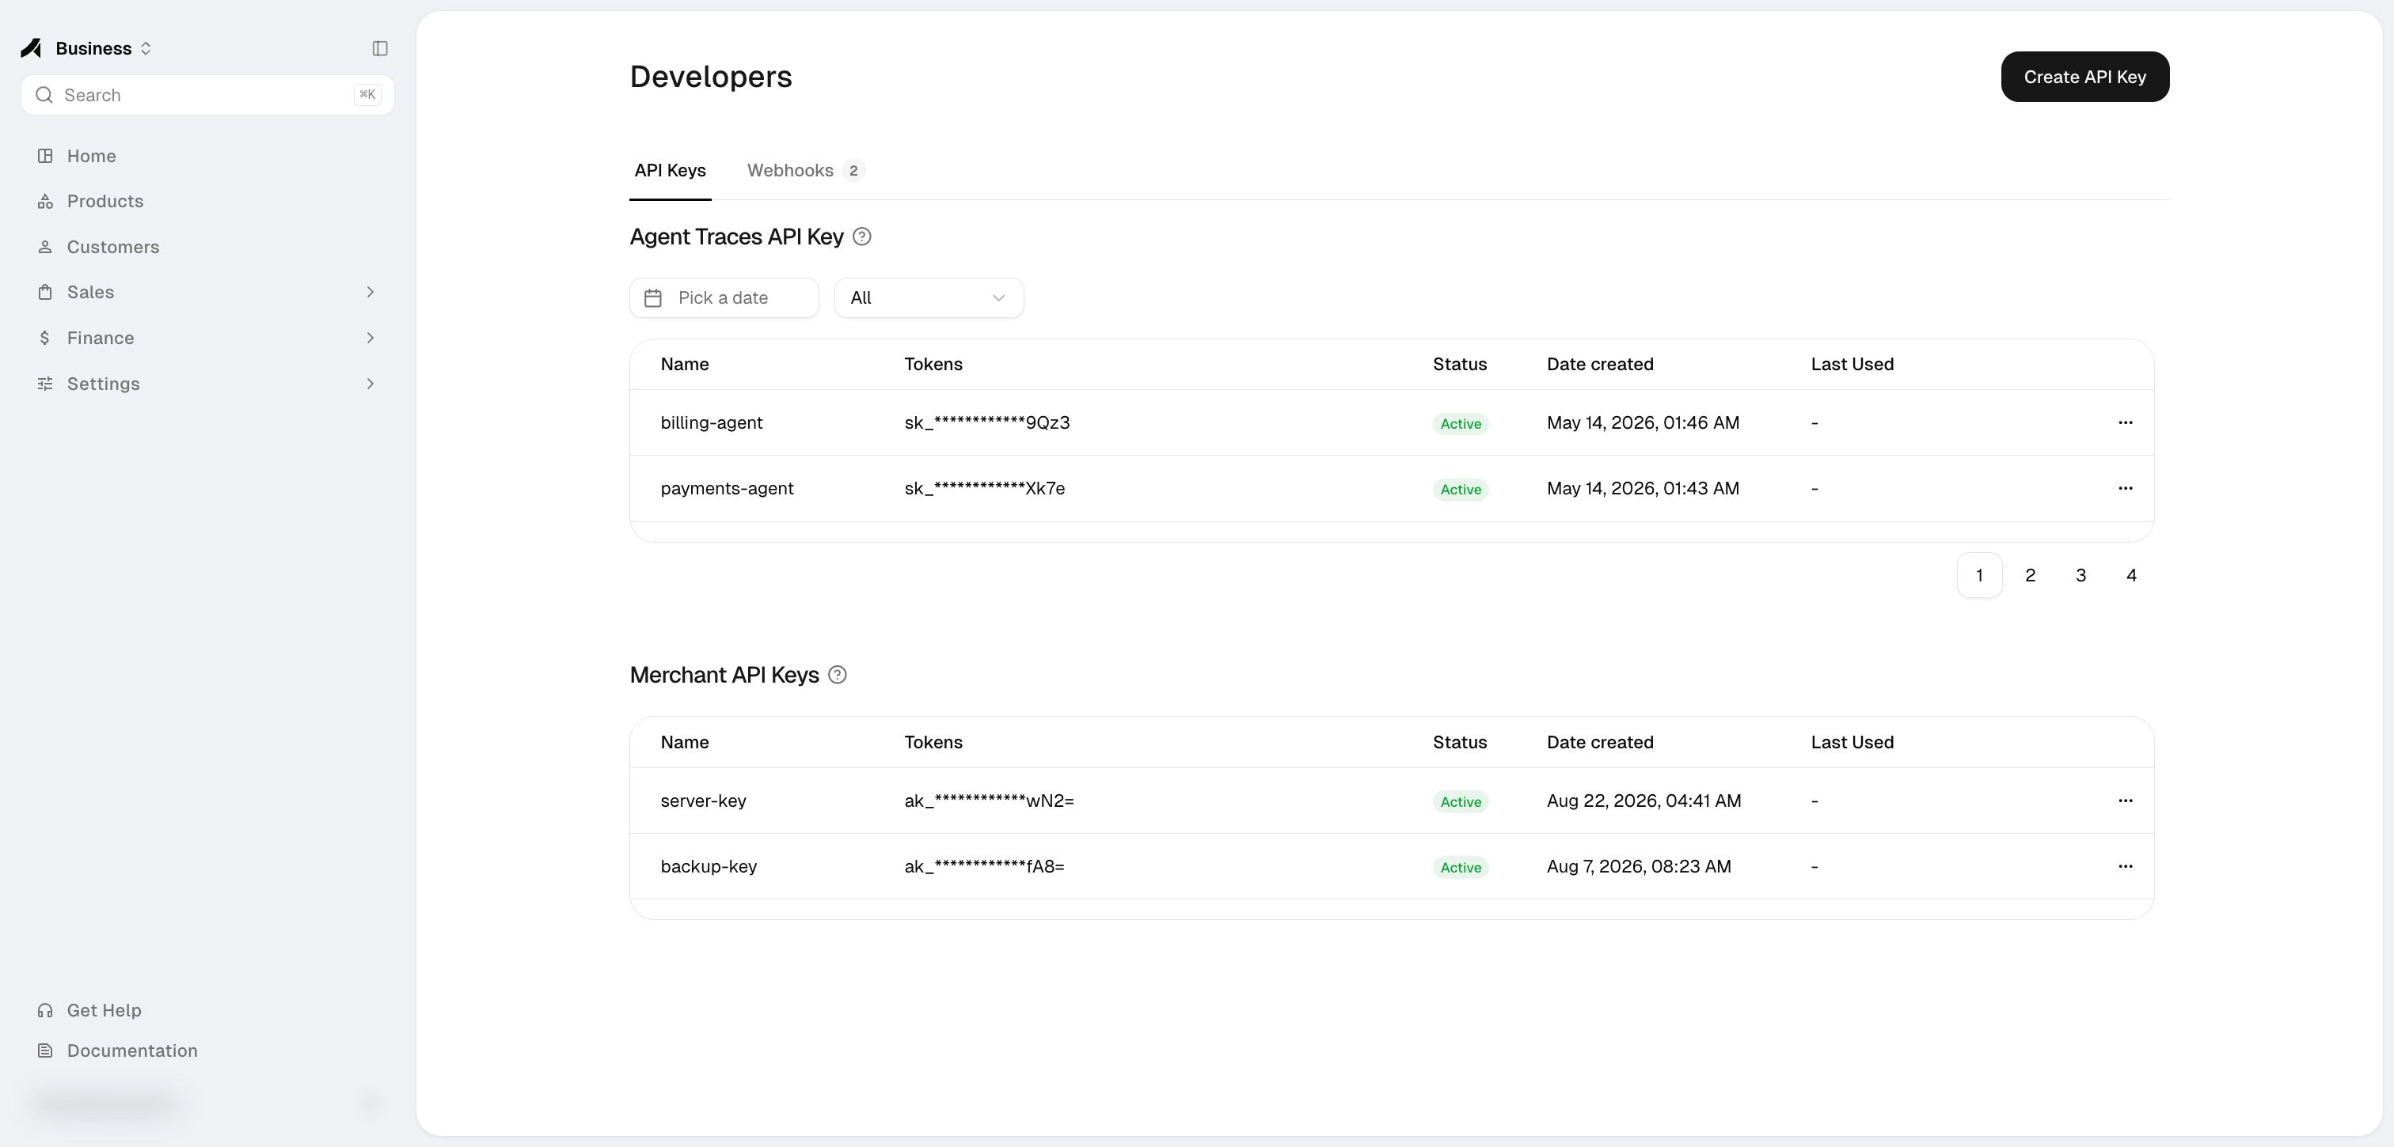The height and width of the screenshot is (1147, 2394).
Task: Click the Sales bag icon
Action: [44, 293]
